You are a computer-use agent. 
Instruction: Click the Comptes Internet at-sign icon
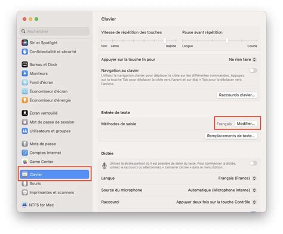24,153
